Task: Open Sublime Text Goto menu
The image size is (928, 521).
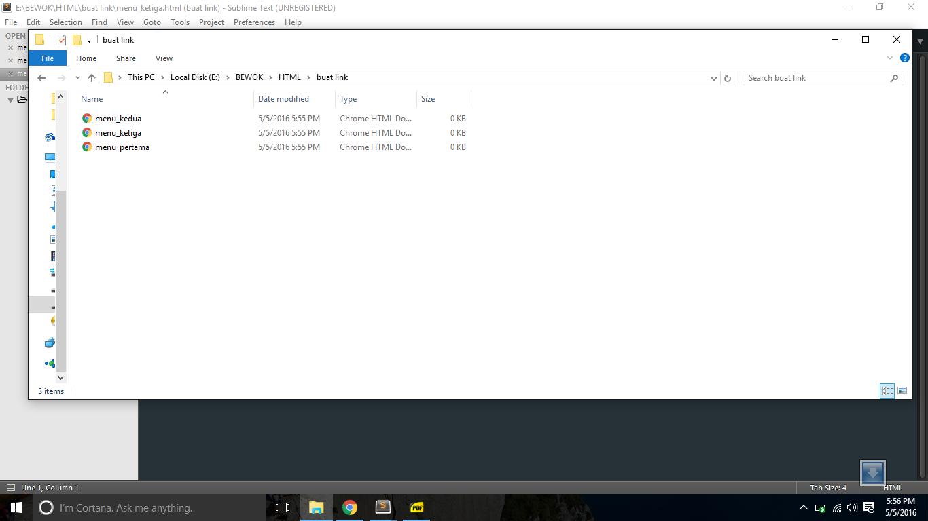Action: coord(152,22)
